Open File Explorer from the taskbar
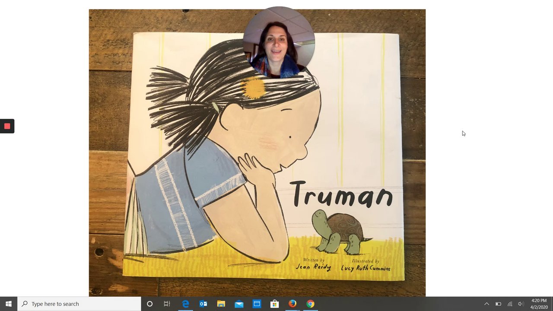This screenshot has width=553, height=311. coord(221,304)
